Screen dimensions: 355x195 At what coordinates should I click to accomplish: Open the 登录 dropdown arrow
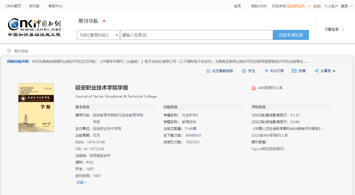(x=351, y=6)
